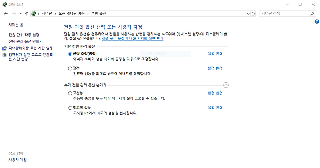Click 제어판 in the breadcrumb path
Image resolution: width=320 pixels, height=168 pixels.
[47, 13]
